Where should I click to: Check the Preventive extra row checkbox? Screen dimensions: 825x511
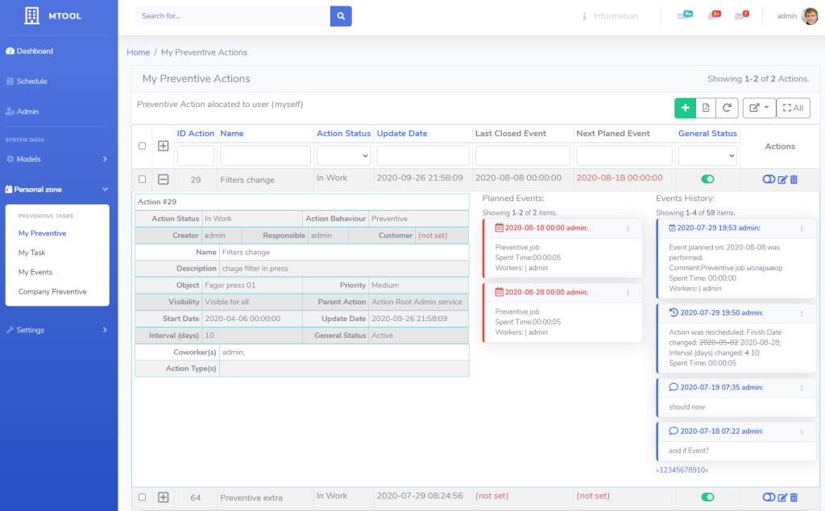click(x=143, y=498)
